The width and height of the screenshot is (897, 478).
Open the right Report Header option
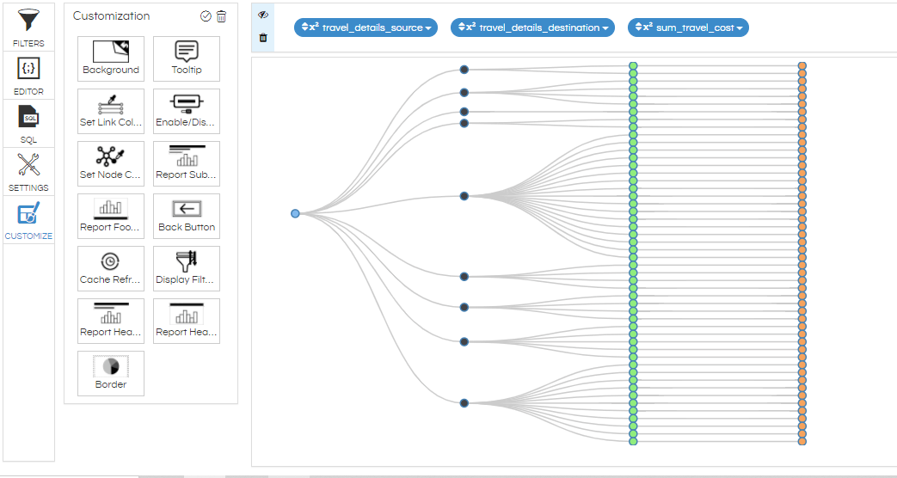click(187, 321)
